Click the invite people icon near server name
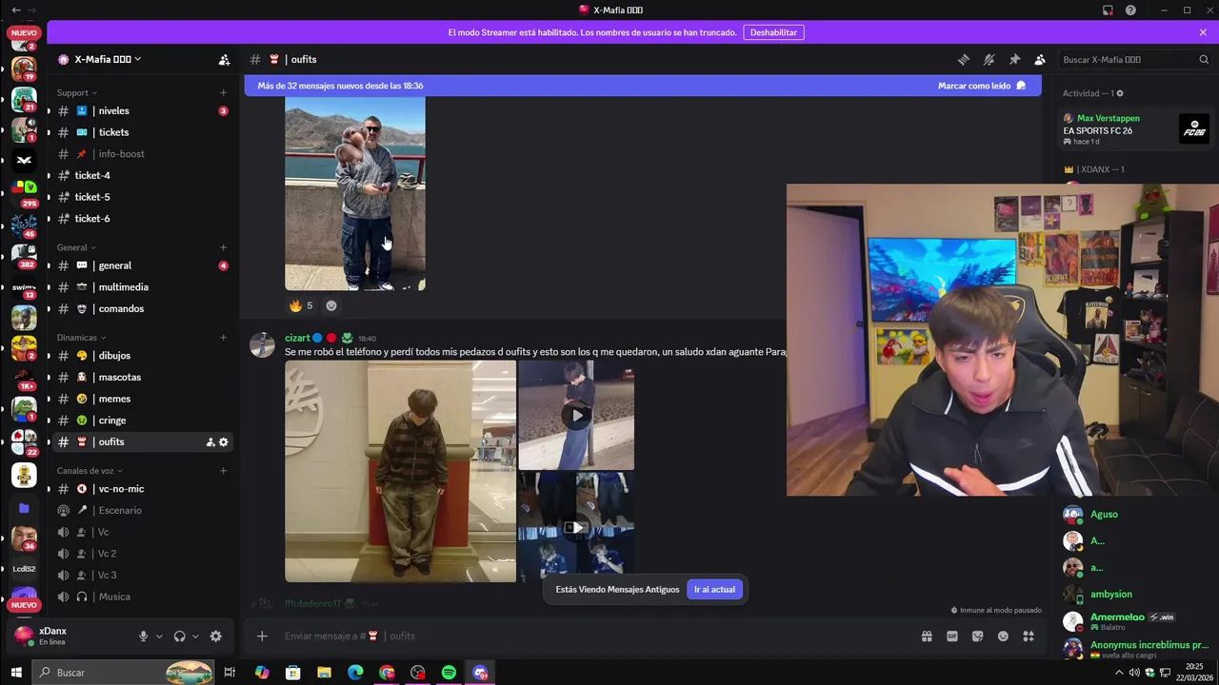The width and height of the screenshot is (1219, 685). tap(224, 59)
